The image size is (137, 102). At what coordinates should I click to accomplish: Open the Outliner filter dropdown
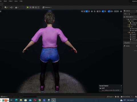coord(126,14)
